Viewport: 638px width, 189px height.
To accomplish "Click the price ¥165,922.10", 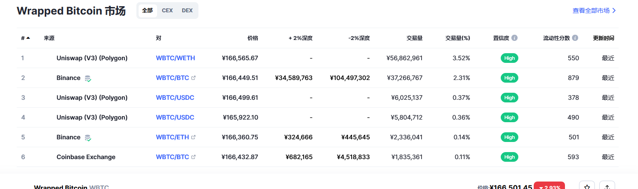I will pos(240,117).
